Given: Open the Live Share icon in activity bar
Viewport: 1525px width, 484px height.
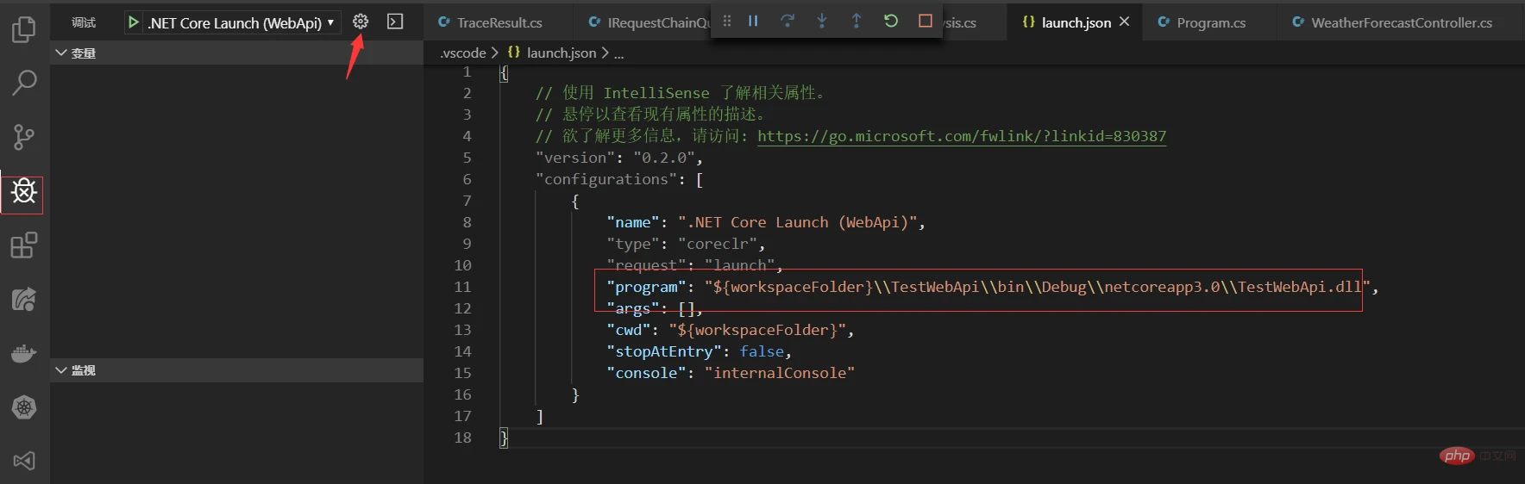Looking at the screenshot, I should pyautogui.click(x=23, y=300).
